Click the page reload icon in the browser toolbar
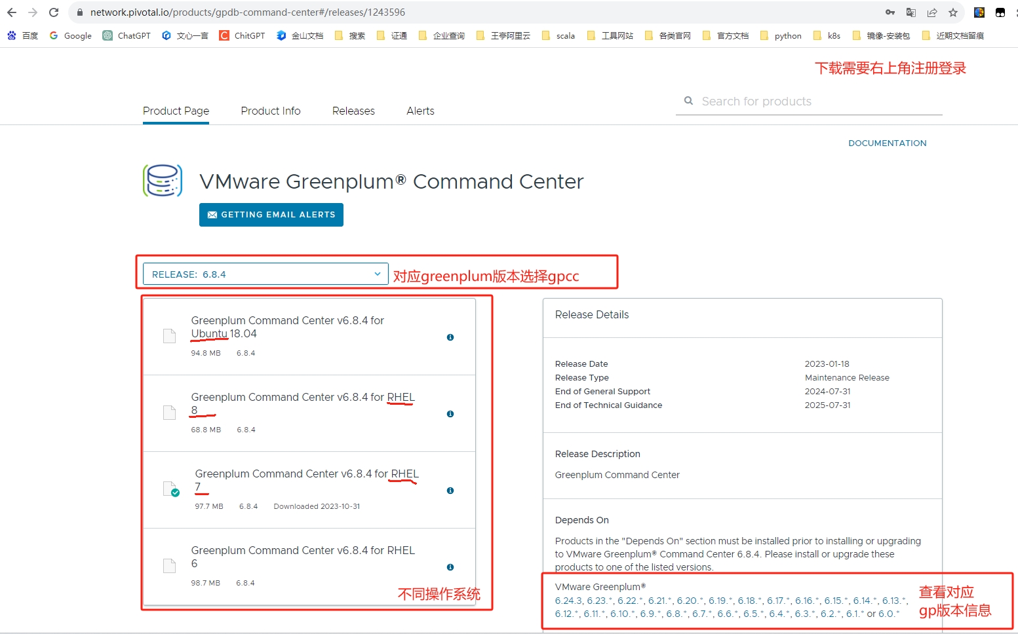 (x=54, y=12)
